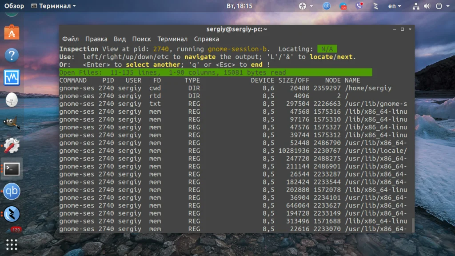The height and width of the screenshot is (256, 455).
Task: Open the Справка menu
Action: tap(206, 39)
